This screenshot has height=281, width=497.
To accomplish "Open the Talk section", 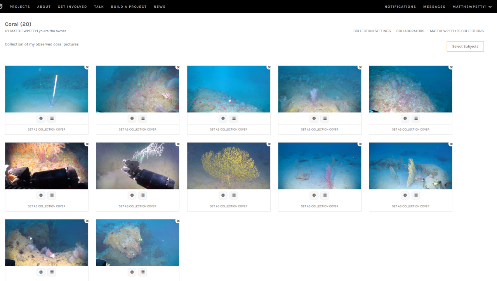I will pyautogui.click(x=99, y=7).
